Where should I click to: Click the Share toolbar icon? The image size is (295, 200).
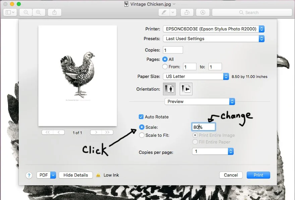[54, 12]
